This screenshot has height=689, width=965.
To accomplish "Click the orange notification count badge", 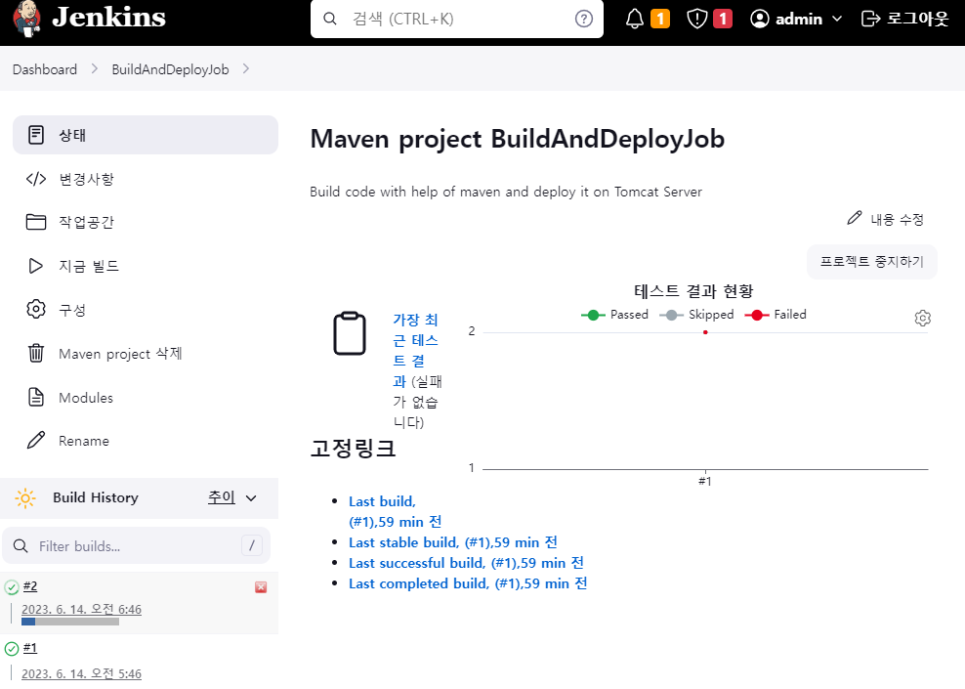I will (x=659, y=19).
